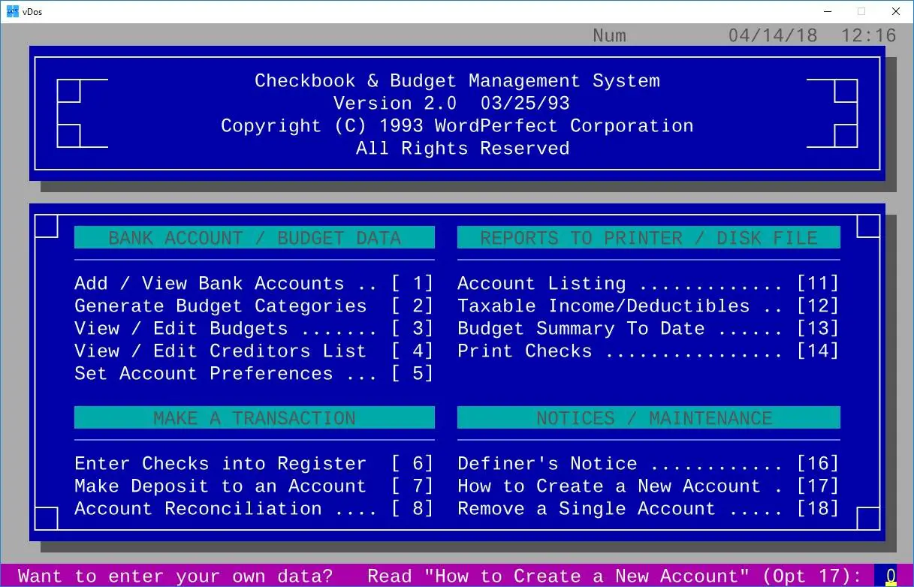The image size is (914, 587).
Task: Click the BANK ACCOUNT / BUDGET DATA header
Action: click(255, 238)
